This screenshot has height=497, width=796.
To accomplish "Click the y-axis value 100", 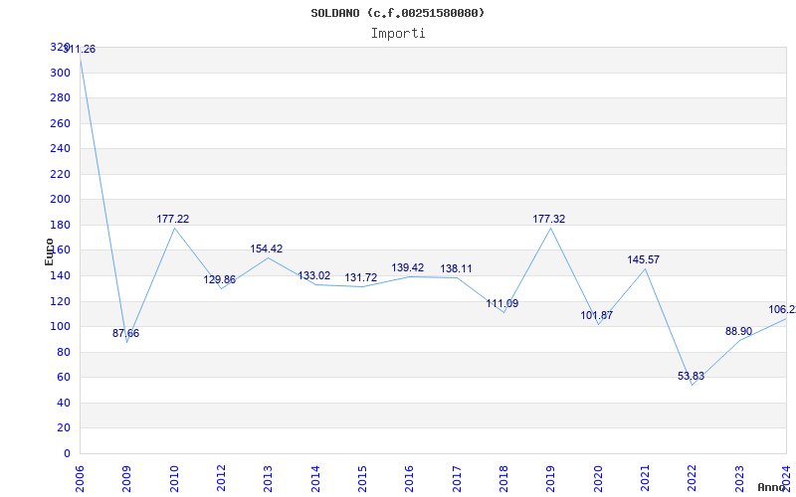I will 60,327.
